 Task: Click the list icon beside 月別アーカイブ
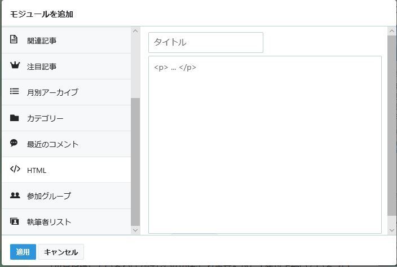(15, 91)
